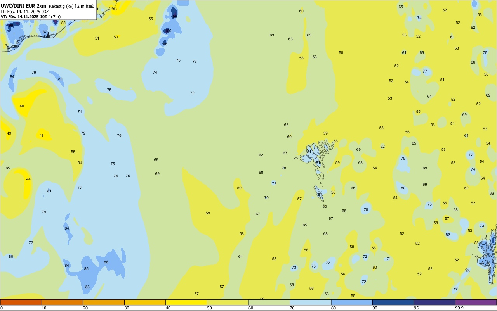This screenshot has width=497, height=311.
Task: Click the 70–80 light blue legend swatch
Action: coord(310,302)
